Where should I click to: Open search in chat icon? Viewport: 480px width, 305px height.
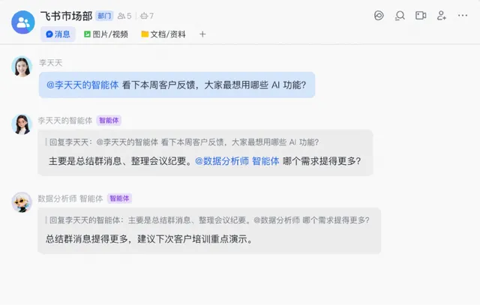coord(400,16)
